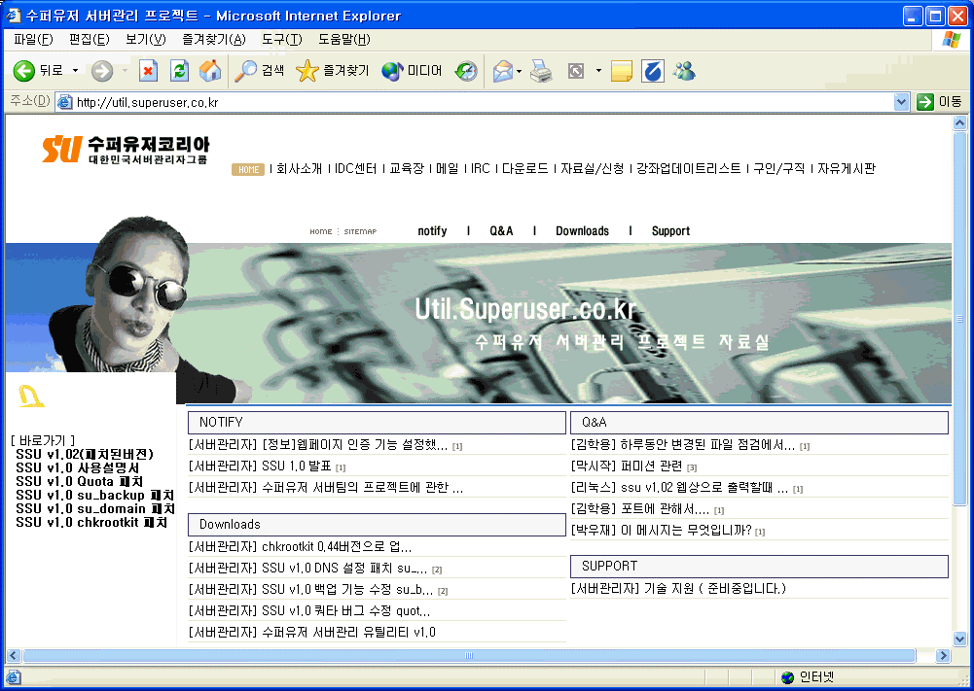Open the 즐겨찾기(A) menu

click(214, 39)
